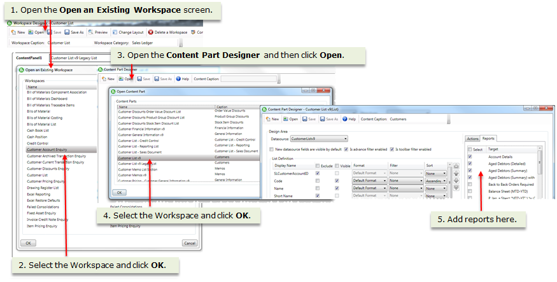557x282 pixels.
Task: Click OK in Open an Existing Workspace dialog
Action: click(28, 243)
